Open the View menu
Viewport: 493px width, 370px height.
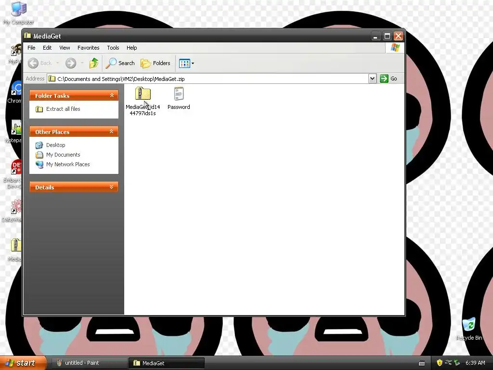65,48
